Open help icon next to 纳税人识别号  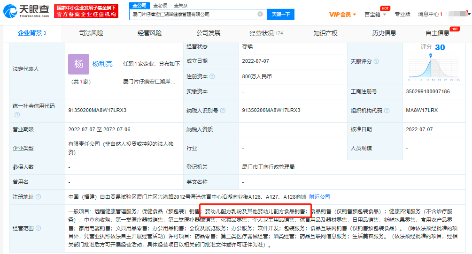(223, 111)
